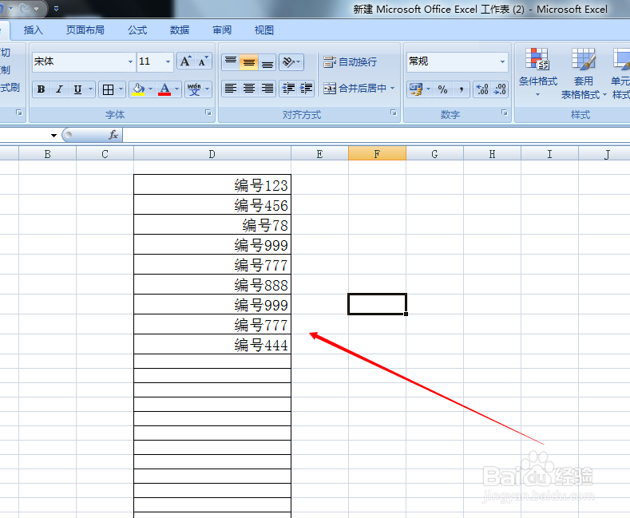The height and width of the screenshot is (518, 630).
Task: Open fill color dropdown arrow
Action: pyautogui.click(x=151, y=89)
